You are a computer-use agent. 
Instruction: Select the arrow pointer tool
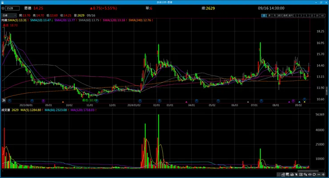pos(296,174)
